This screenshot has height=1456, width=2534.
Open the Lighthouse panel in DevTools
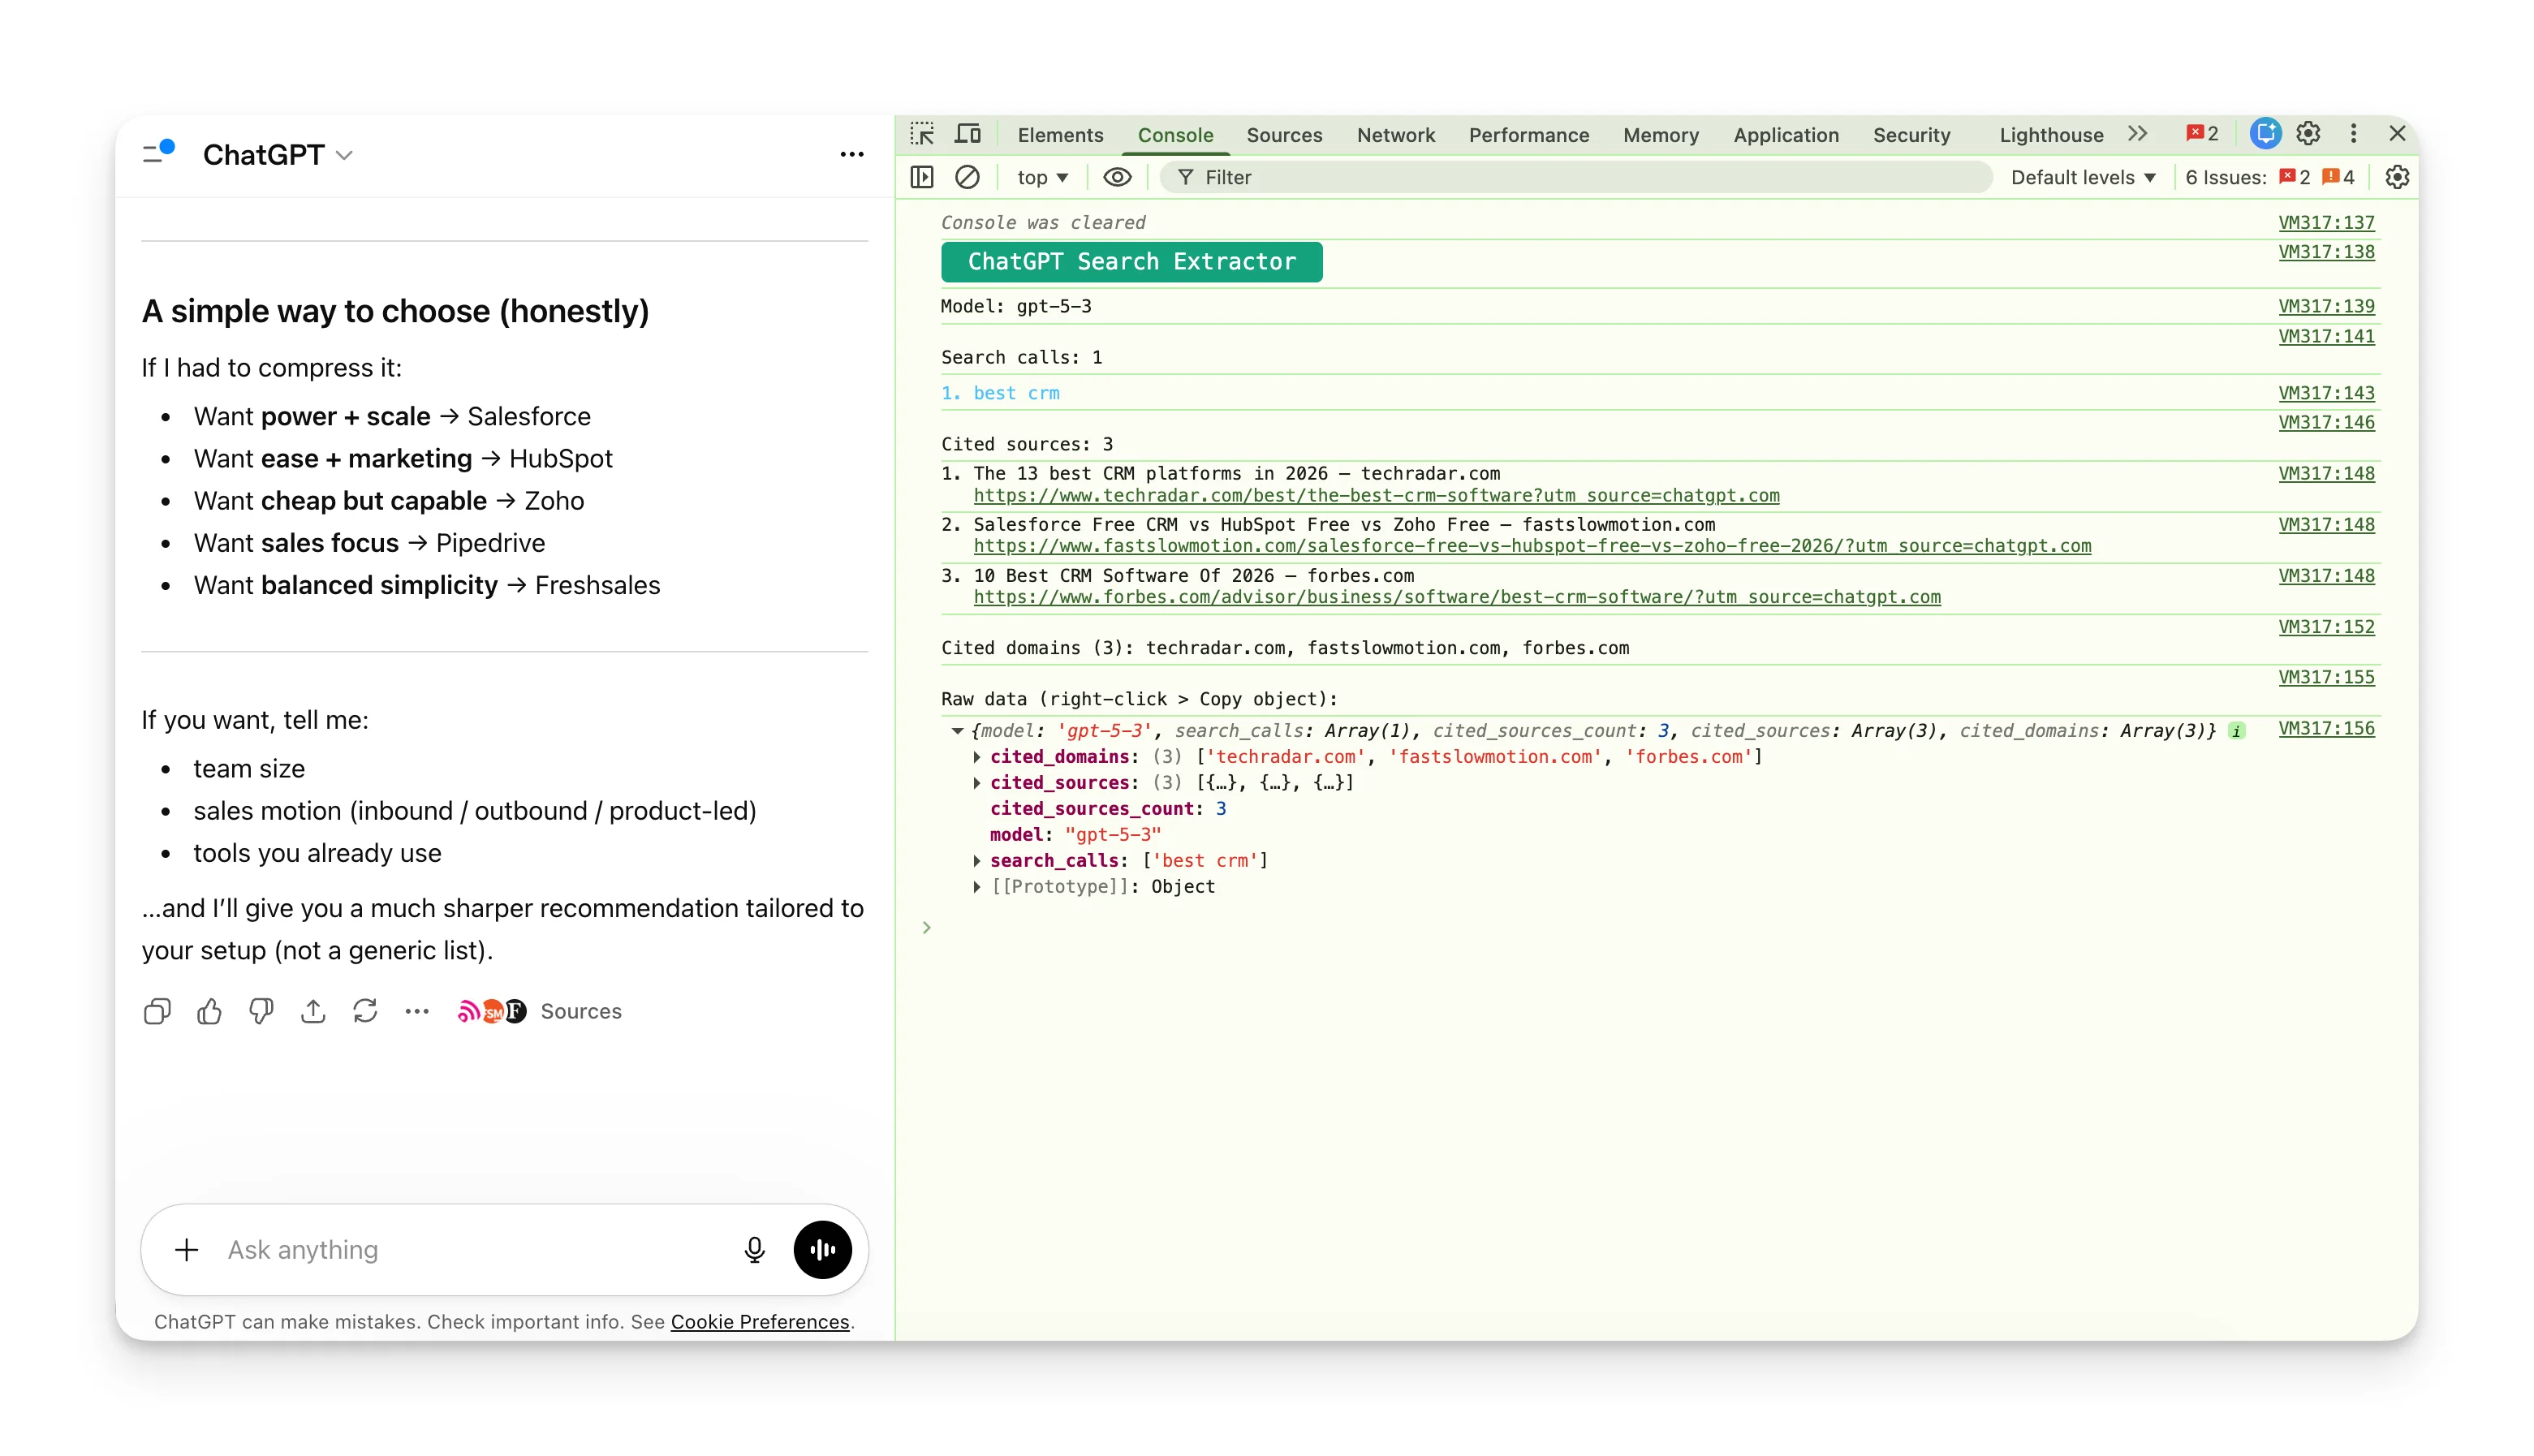[2050, 134]
